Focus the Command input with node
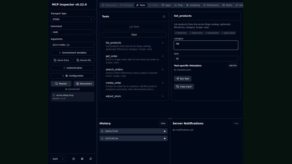Image resolution: width=292 pixels, height=164 pixels. point(72,32)
